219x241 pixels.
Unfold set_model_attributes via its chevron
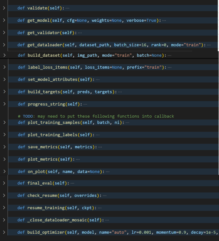pos(5,79)
